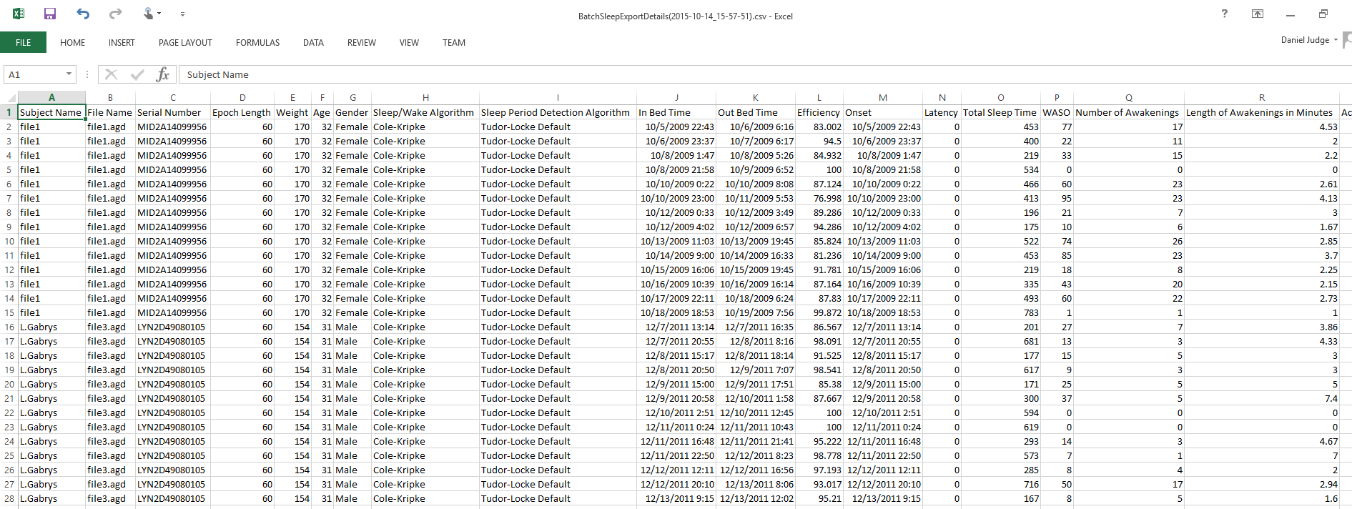The height and width of the screenshot is (509, 1352).
Task: Click the Excel application logo icon
Action: click(19, 14)
